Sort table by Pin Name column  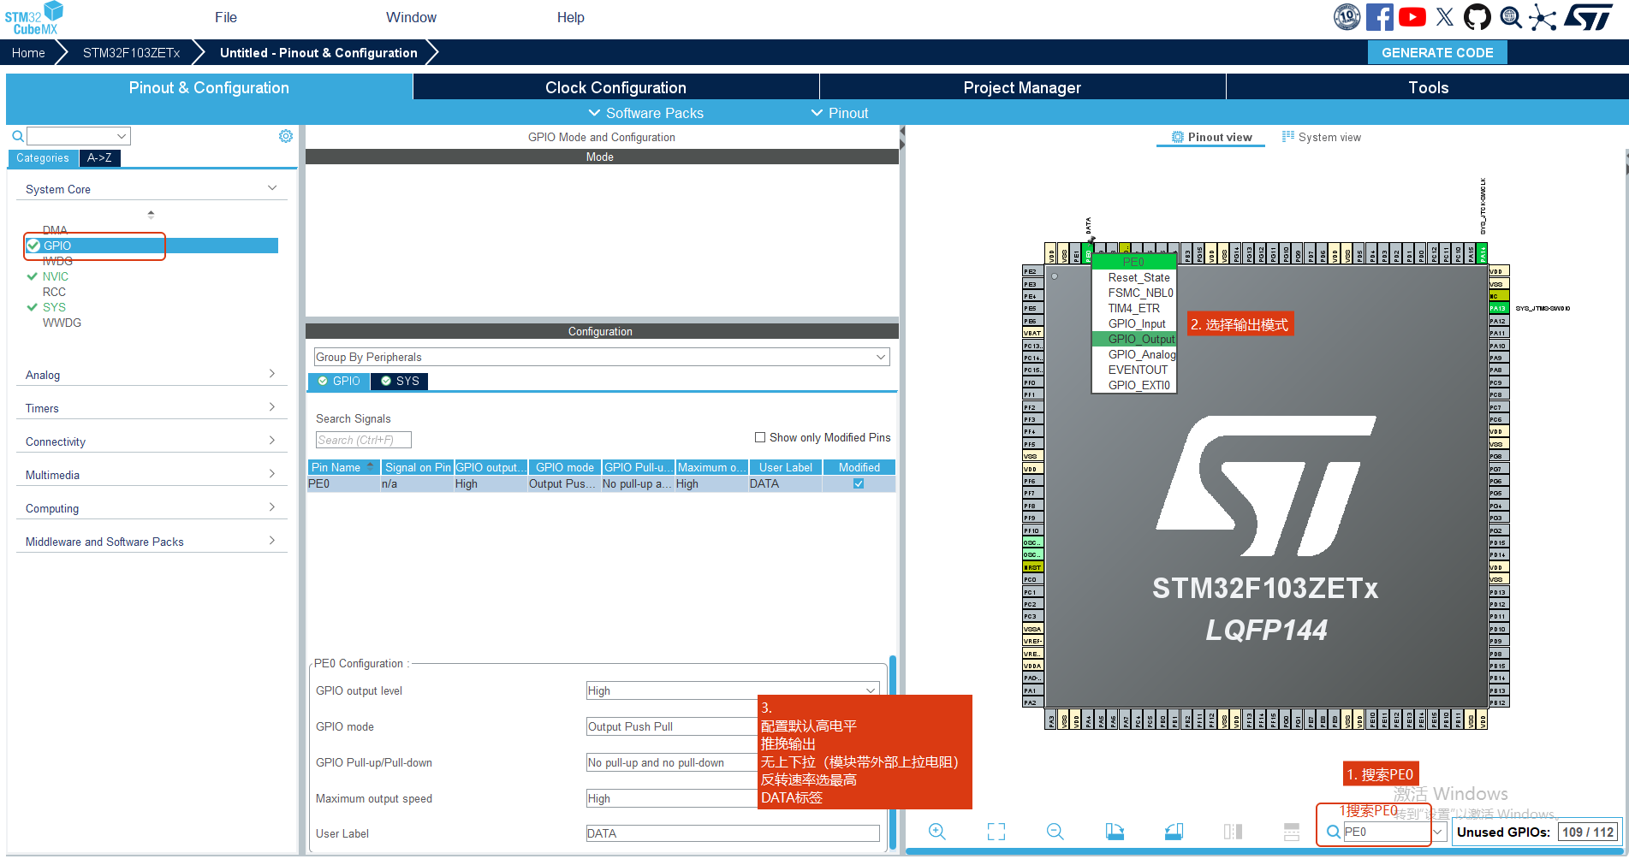point(343,467)
